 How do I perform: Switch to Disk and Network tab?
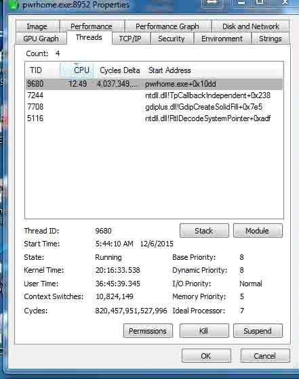tap(251, 26)
